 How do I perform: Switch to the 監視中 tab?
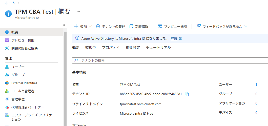90,48
